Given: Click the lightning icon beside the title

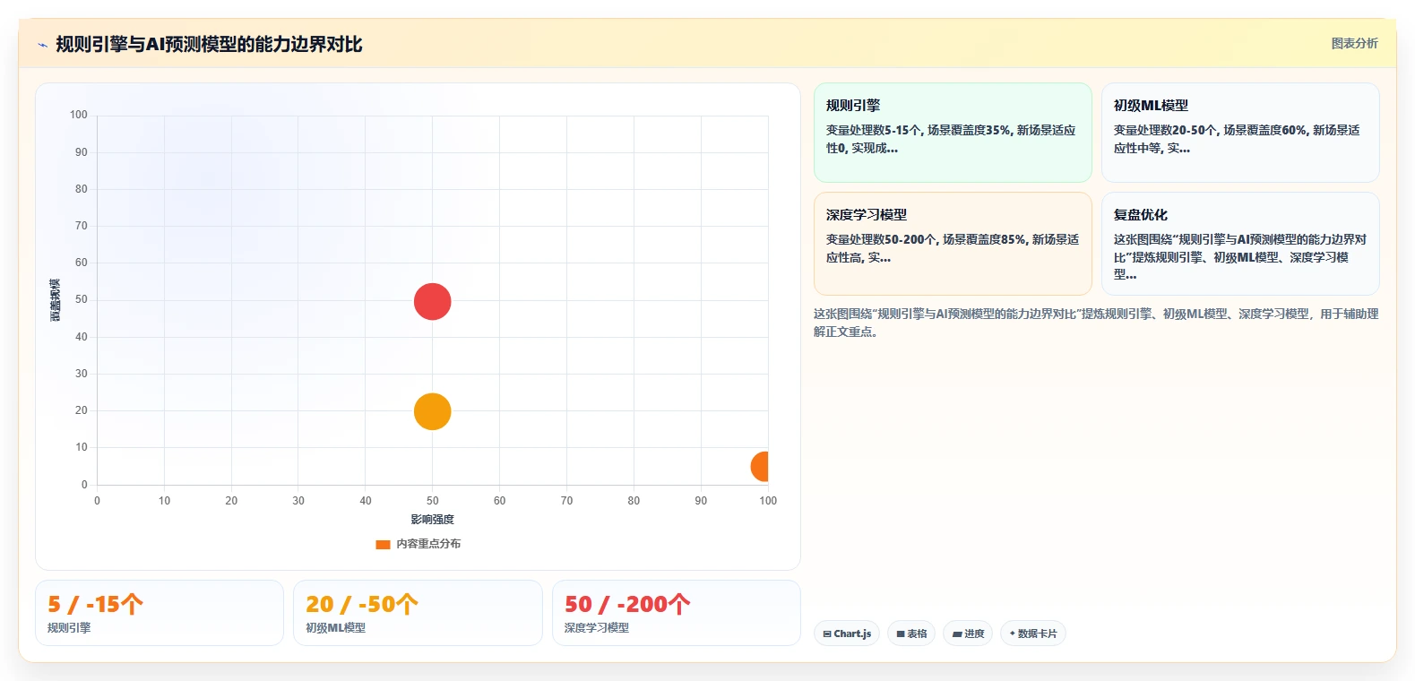Looking at the screenshot, I should pyautogui.click(x=42, y=45).
